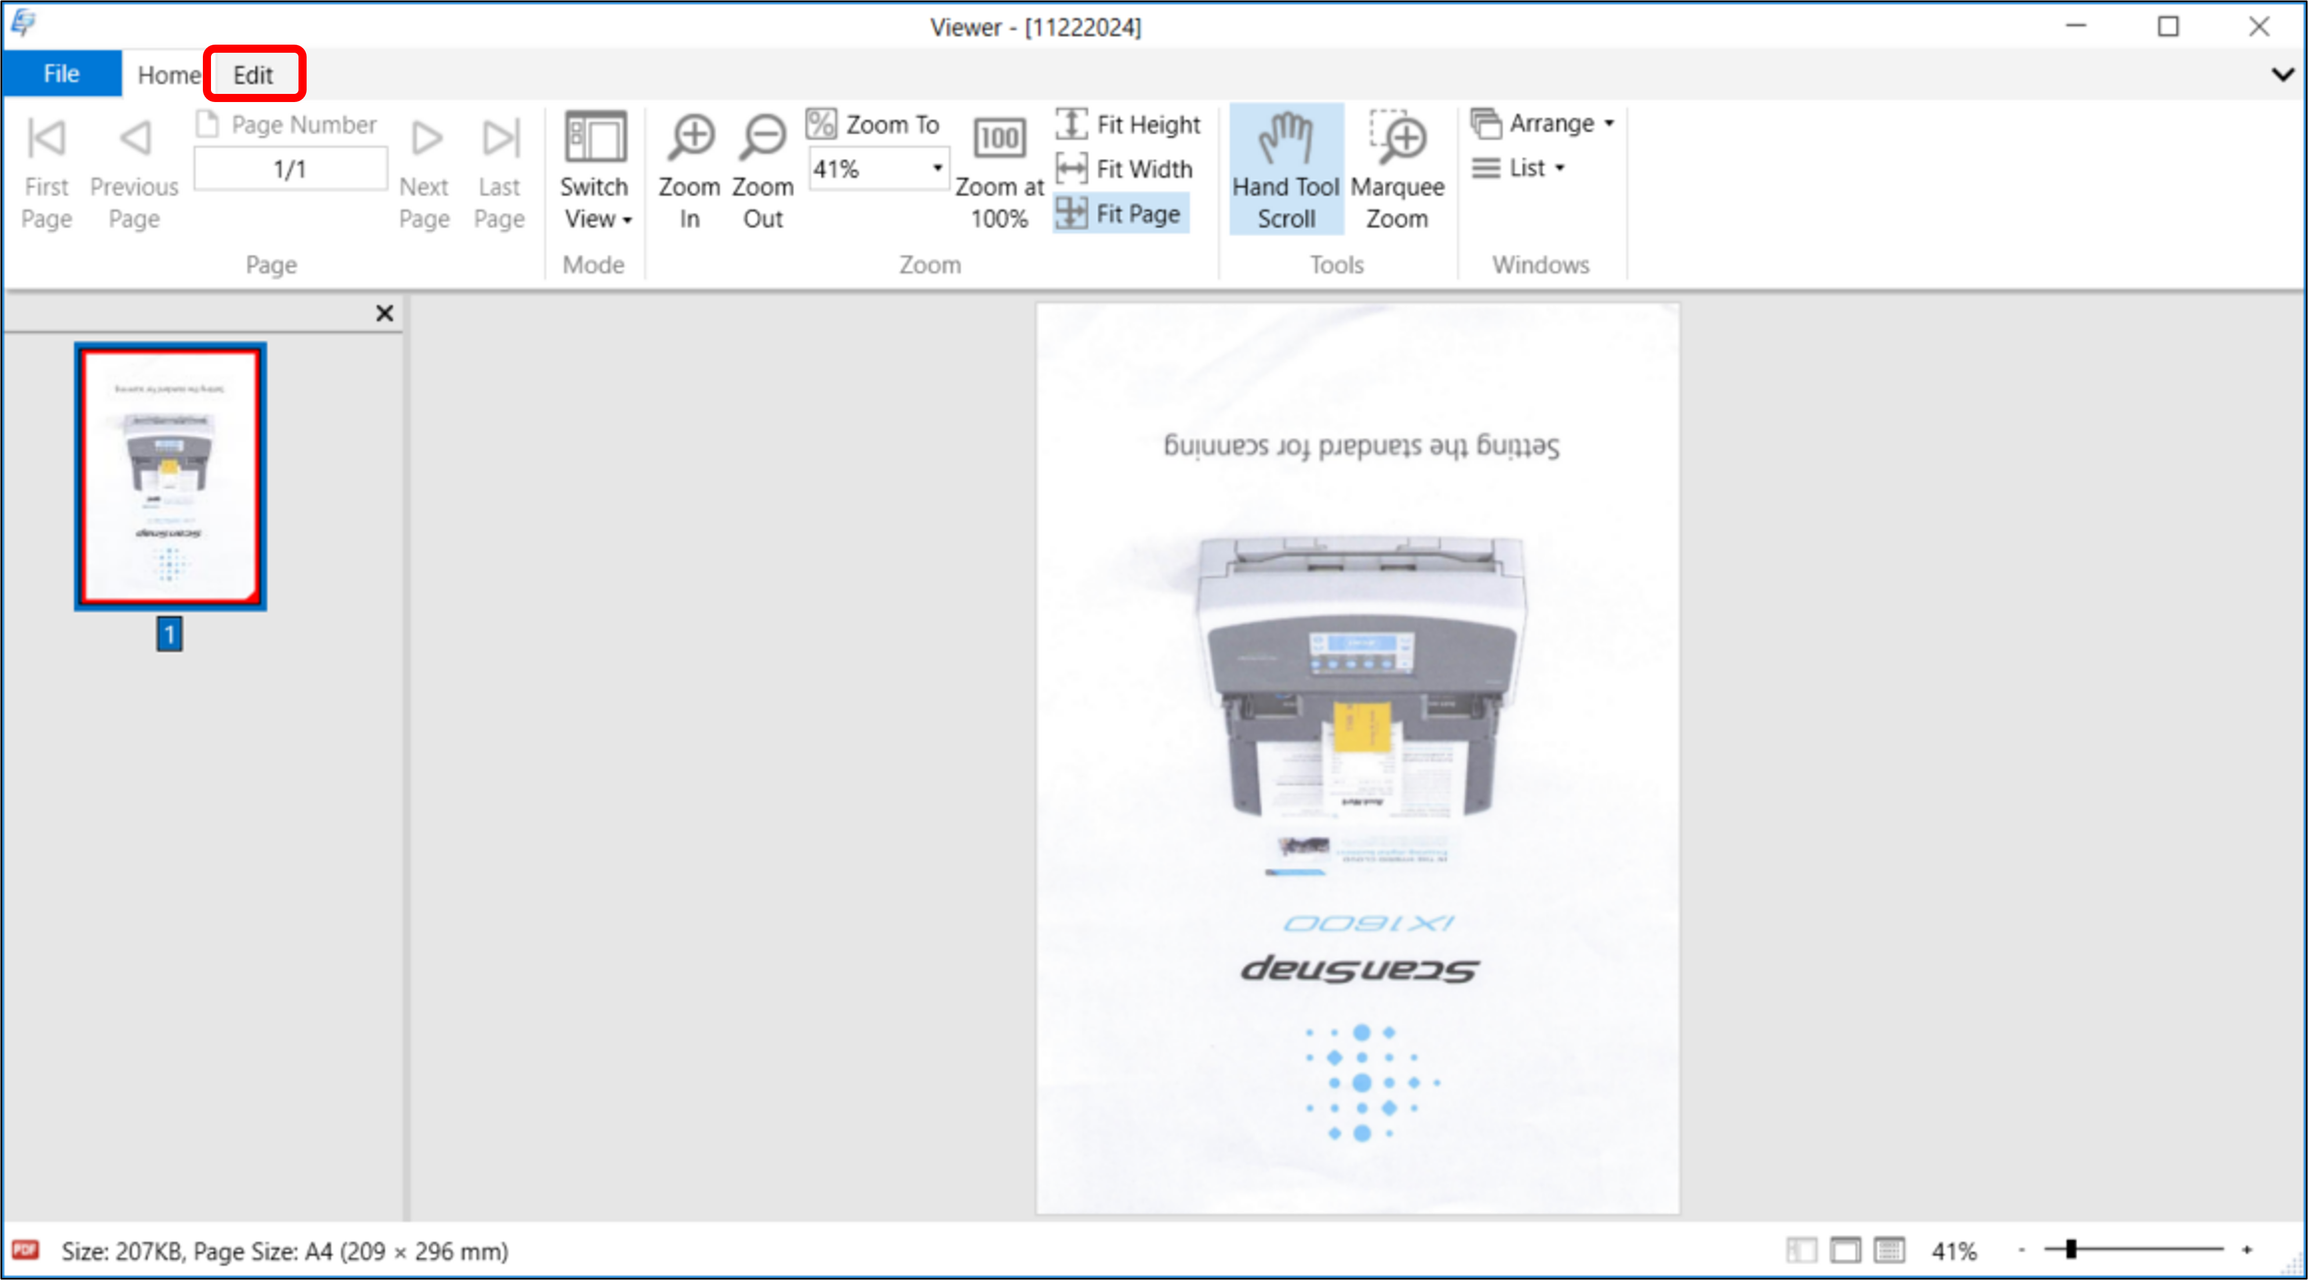
Task: Click the 41% status bar zoom value
Action: point(1953,1250)
